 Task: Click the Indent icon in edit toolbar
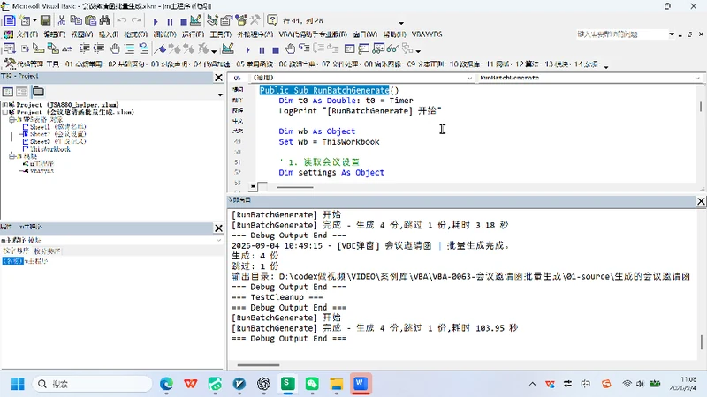[84, 49]
